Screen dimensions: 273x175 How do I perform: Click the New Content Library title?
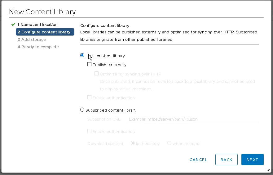click(42, 12)
